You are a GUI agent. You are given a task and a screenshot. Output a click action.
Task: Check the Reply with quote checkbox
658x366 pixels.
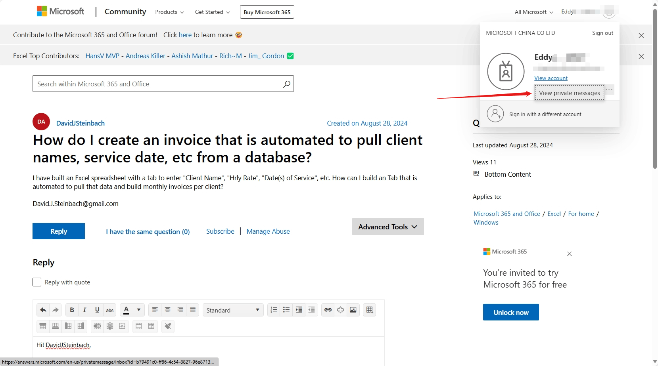coord(37,282)
